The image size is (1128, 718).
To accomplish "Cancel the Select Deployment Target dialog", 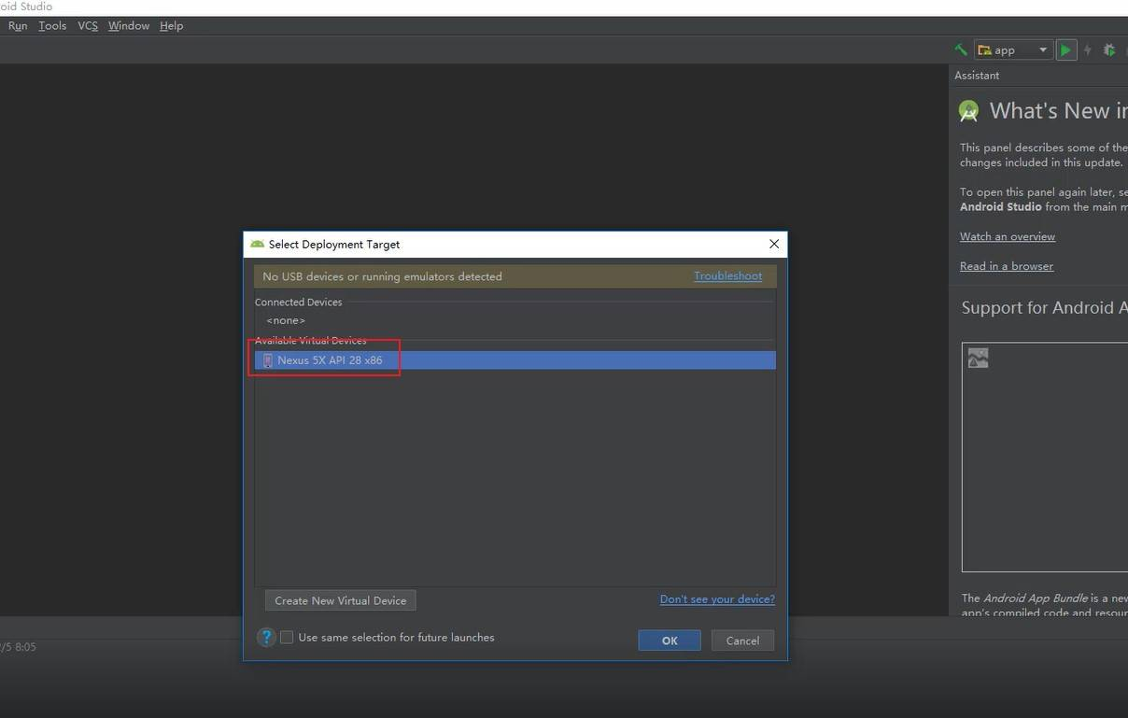I will tap(742, 641).
